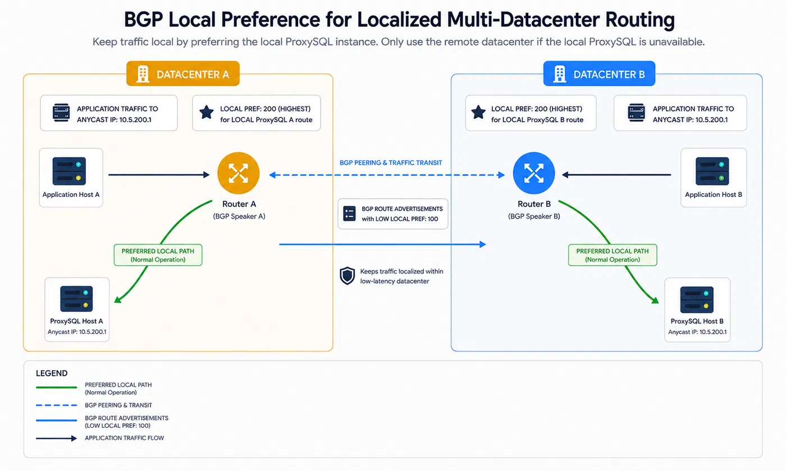The image size is (786, 471).
Task: Click 'Application Host B' caption
Action: pos(714,195)
